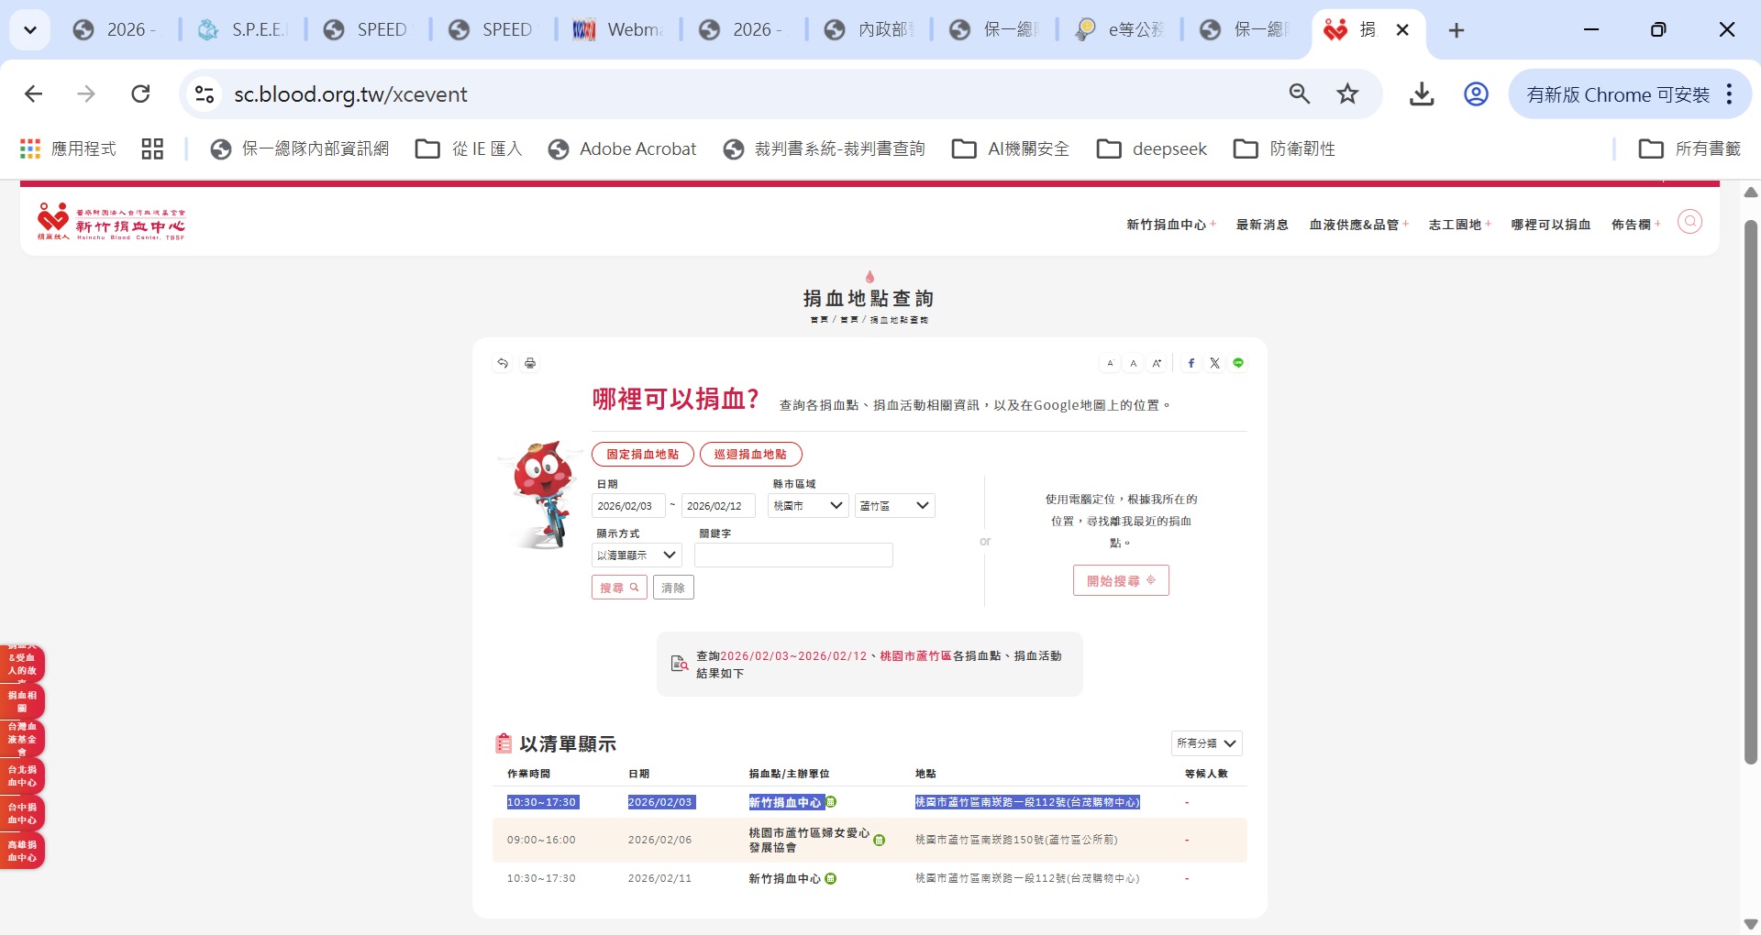The height and width of the screenshot is (935, 1761).
Task: Click the 關鍵字 keyword input field
Action: pos(793,555)
